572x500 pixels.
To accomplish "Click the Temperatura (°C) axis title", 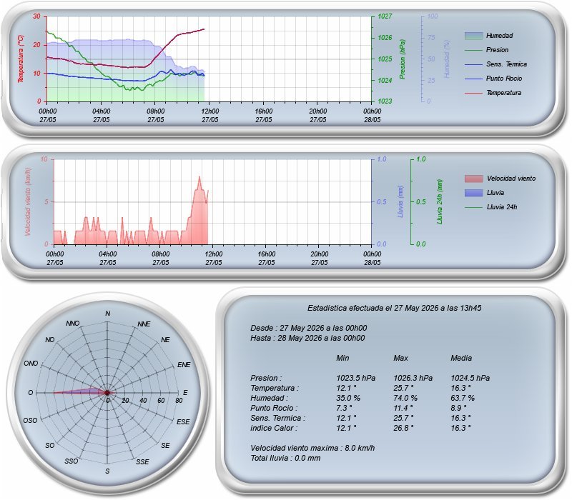I will [21, 59].
